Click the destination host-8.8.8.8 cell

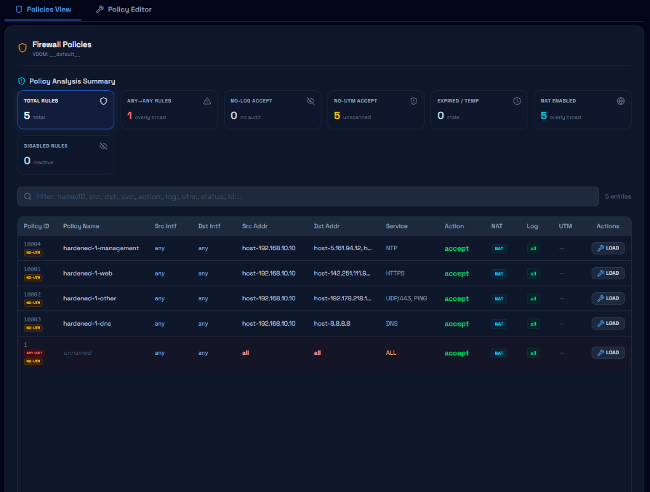(x=332, y=324)
